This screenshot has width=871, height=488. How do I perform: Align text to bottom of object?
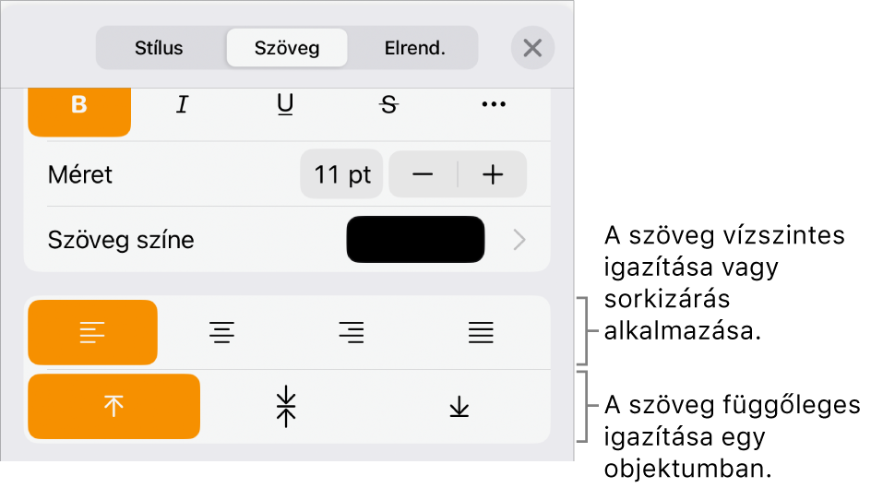[459, 407]
